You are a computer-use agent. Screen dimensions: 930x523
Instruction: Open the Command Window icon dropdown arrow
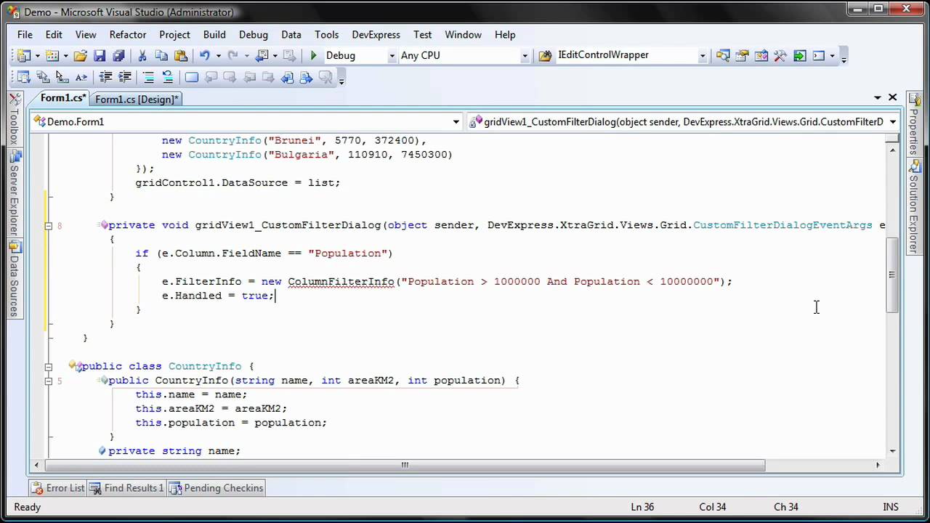coord(832,55)
